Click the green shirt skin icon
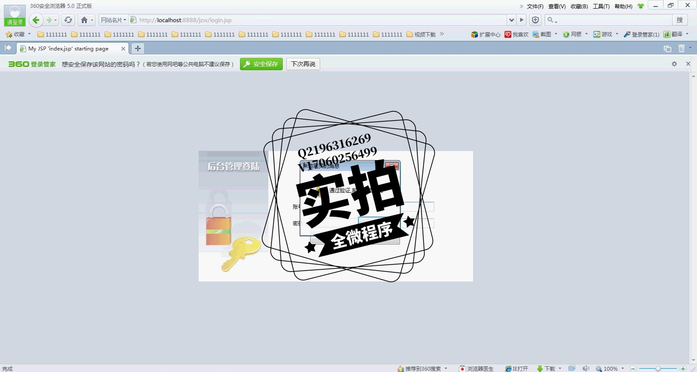The image size is (697, 372). (640, 6)
